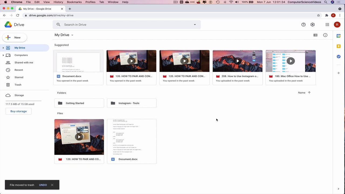
Task: Open the Profiles menu
Action: [90, 2]
